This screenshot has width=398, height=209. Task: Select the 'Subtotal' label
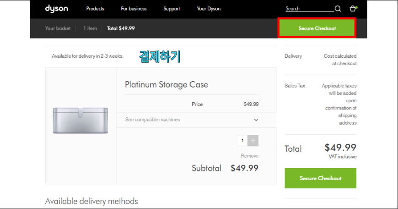206,168
